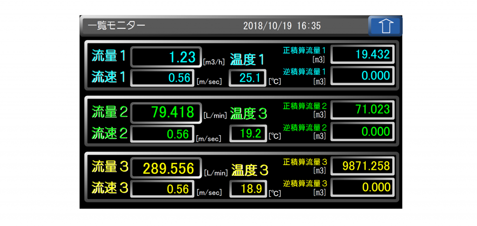Viewport: 477px width, 226px height.
Task: Select the 流量3 value 289.556 field
Action: coord(166,168)
